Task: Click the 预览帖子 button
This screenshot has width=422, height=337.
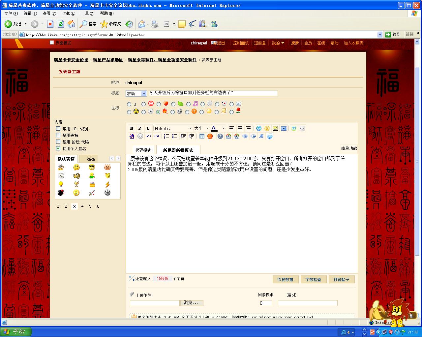Action: [x=341, y=279]
